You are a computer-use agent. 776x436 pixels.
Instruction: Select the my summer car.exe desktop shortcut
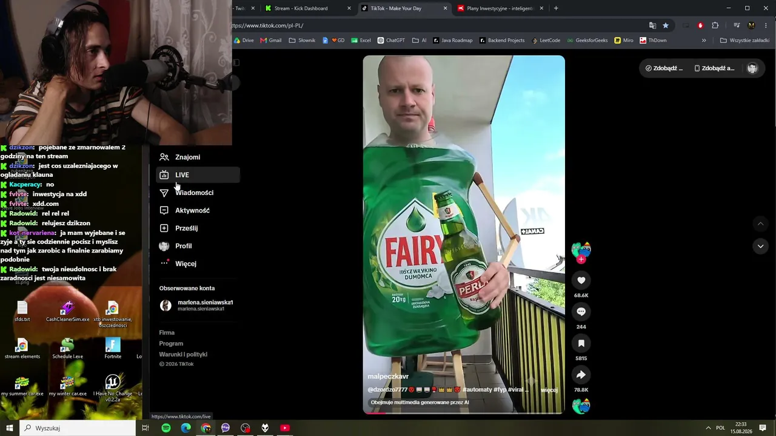coord(22,386)
